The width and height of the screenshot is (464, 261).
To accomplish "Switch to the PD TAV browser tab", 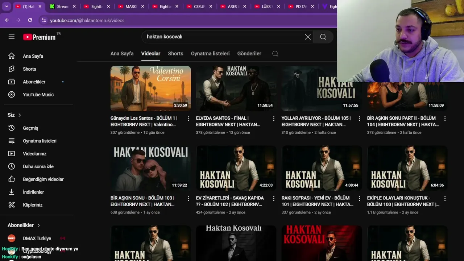I will tap(302, 7).
